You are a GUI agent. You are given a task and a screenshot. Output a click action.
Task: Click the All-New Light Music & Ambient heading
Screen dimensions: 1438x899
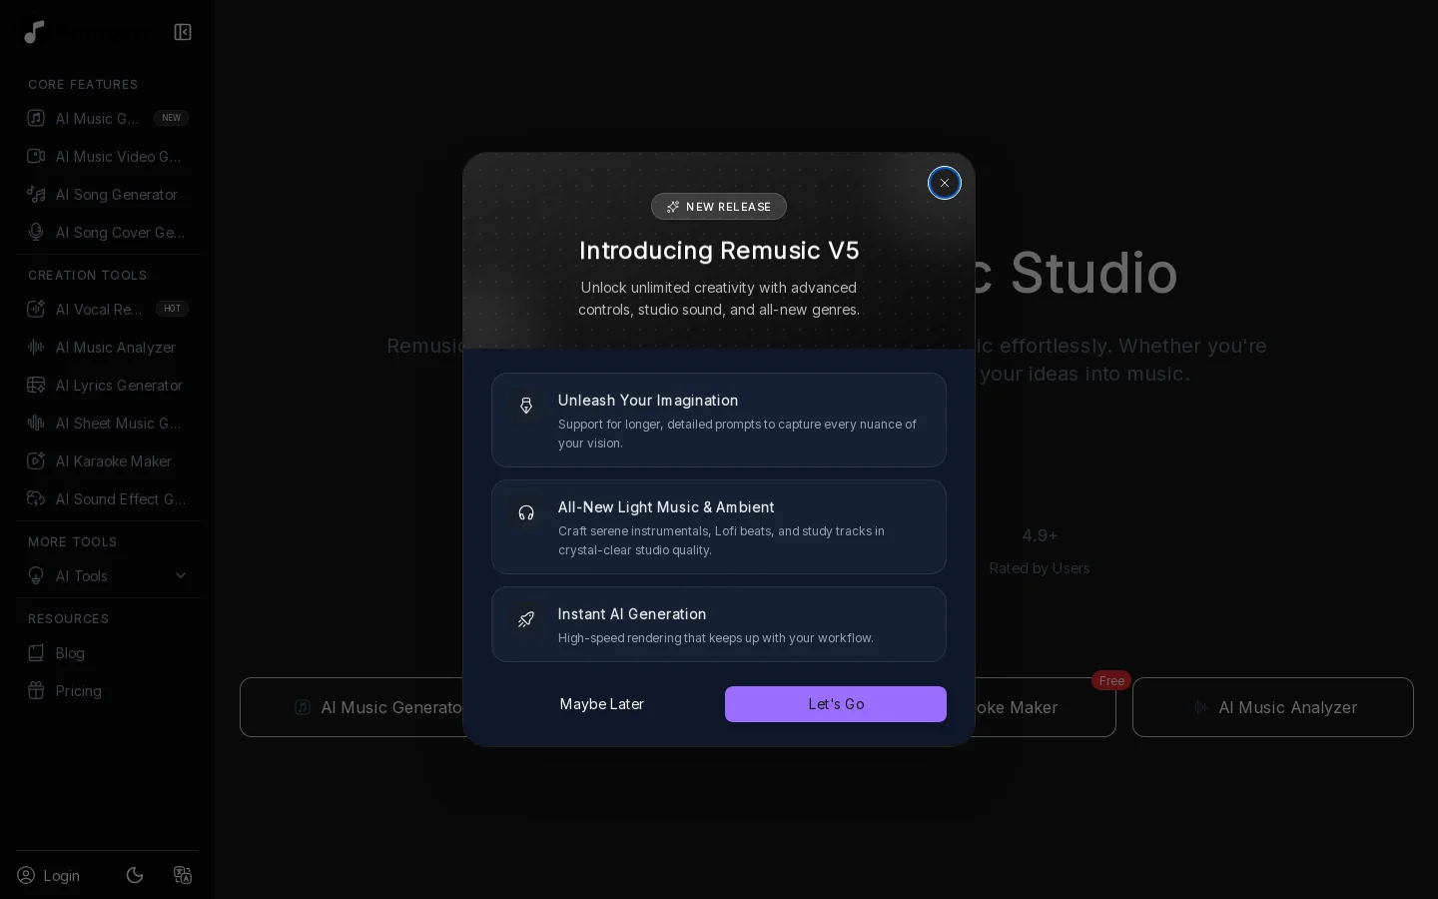point(666,507)
